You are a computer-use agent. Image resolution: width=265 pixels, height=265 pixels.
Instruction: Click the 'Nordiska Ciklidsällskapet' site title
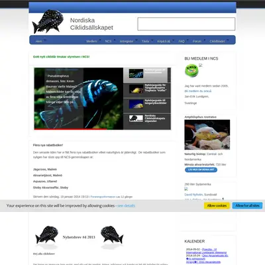pos(91,24)
